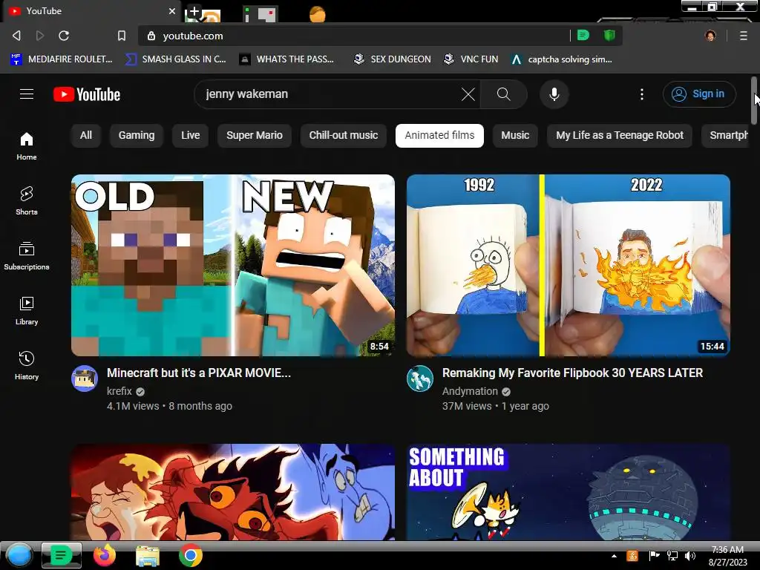
Task: Select the All filter chip
Action: (x=86, y=135)
